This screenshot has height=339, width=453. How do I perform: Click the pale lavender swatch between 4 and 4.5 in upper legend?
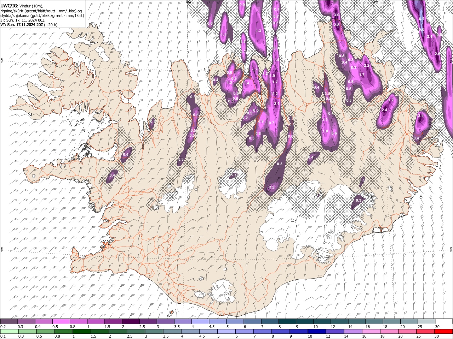point(200,321)
